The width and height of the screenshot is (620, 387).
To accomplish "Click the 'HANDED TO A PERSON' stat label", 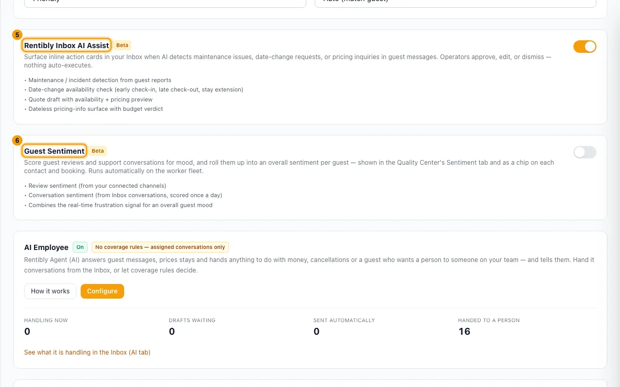I will [489, 320].
